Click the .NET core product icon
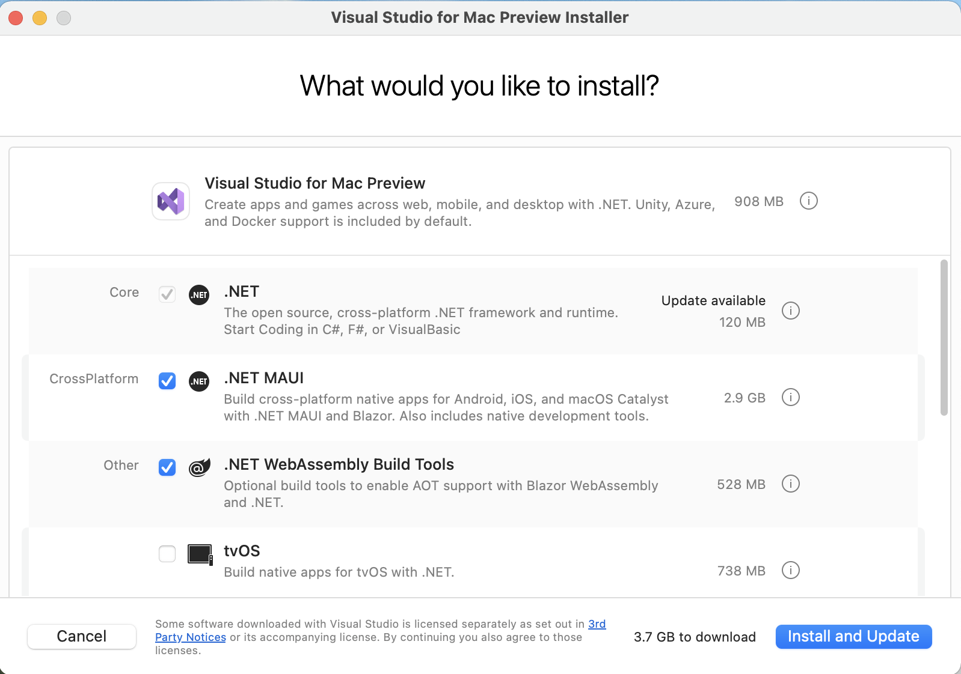961x674 pixels. pyautogui.click(x=199, y=295)
